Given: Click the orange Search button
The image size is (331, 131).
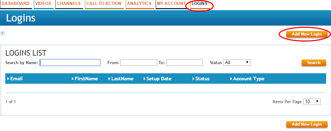Looking at the screenshot, I should [x=314, y=63].
